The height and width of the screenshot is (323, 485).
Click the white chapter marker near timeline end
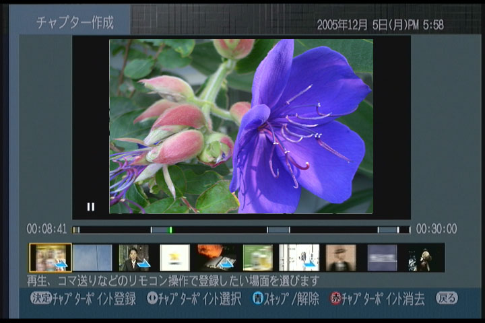(398, 229)
